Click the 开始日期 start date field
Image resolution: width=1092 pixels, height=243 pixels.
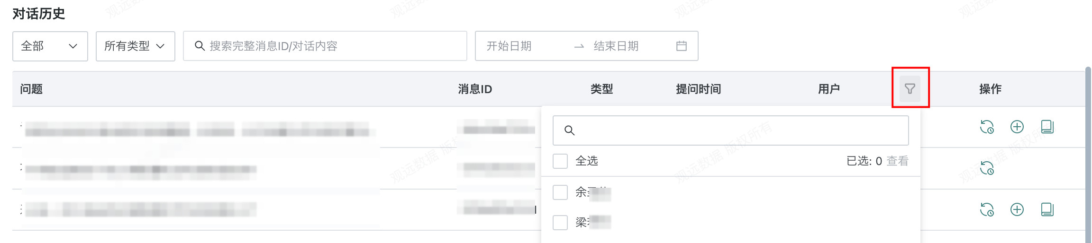point(510,46)
